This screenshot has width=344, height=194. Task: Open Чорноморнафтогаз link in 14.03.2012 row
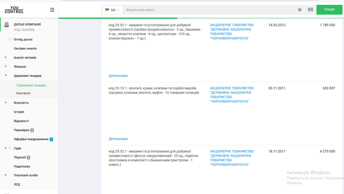tap(232, 32)
